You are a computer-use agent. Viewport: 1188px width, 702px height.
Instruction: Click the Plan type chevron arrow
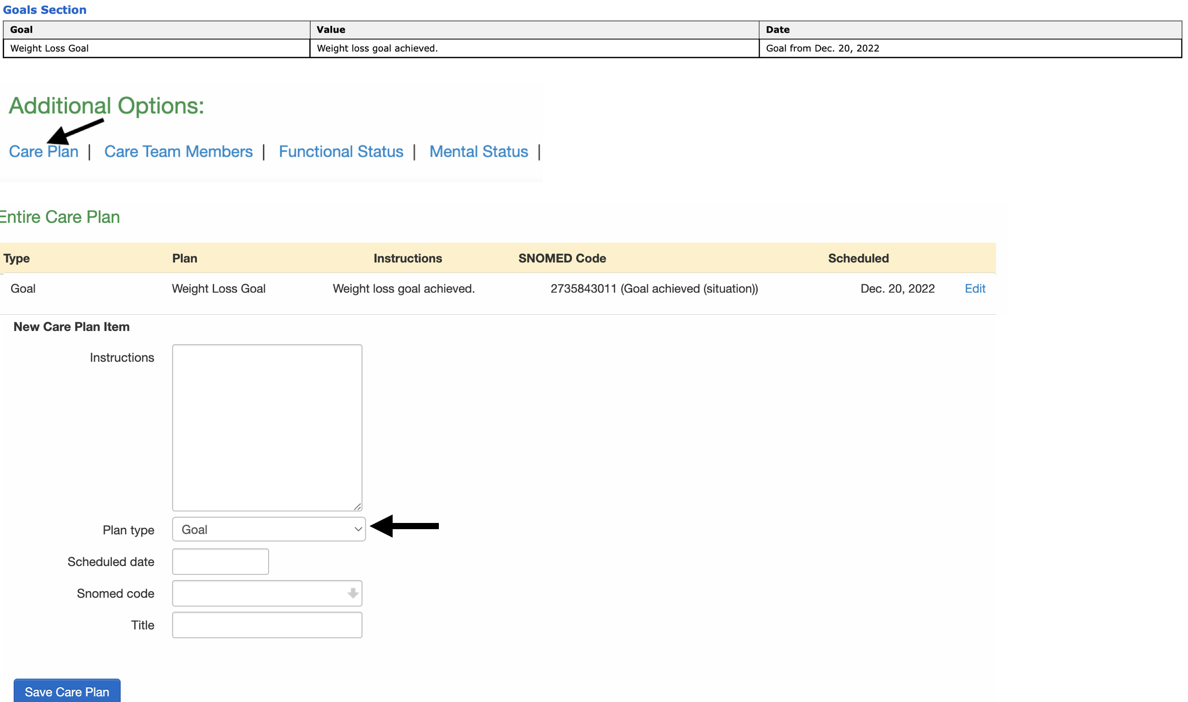[x=358, y=529]
